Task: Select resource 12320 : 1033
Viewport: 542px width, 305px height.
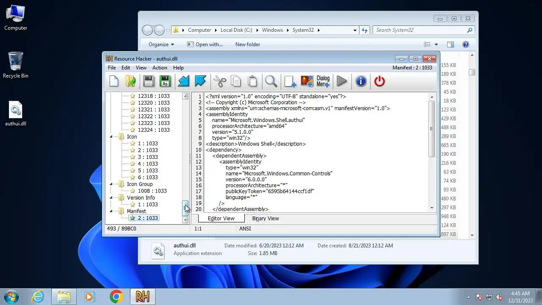Action: [x=153, y=103]
